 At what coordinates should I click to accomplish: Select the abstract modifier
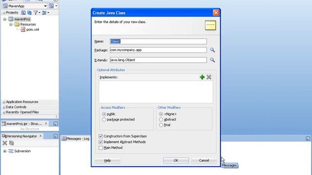pyautogui.click(x=161, y=120)
